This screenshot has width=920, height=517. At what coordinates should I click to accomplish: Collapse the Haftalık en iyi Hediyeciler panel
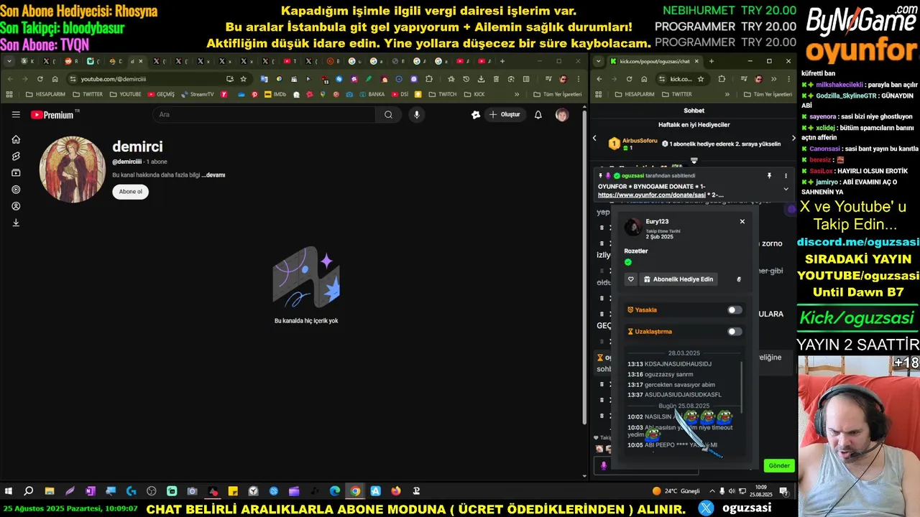(x=694, y=160)
